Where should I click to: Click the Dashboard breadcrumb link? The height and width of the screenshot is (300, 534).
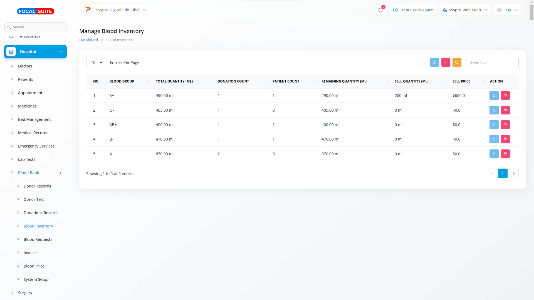point(88,40)
